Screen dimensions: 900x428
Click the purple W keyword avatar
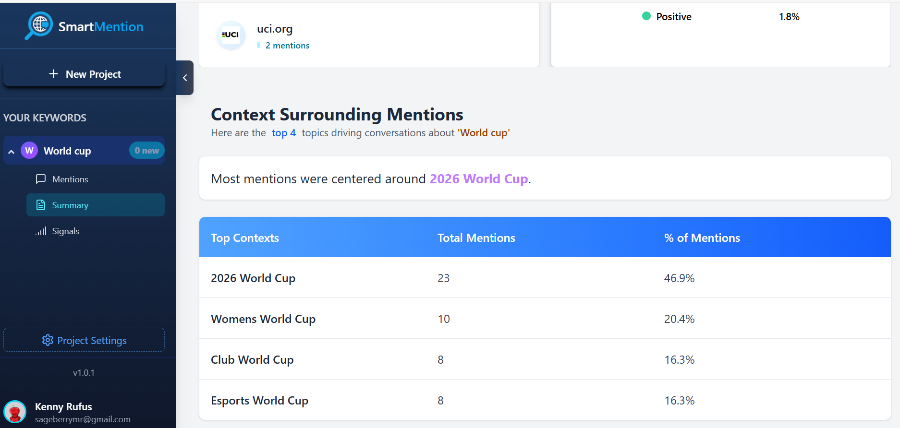pos(29,151)
